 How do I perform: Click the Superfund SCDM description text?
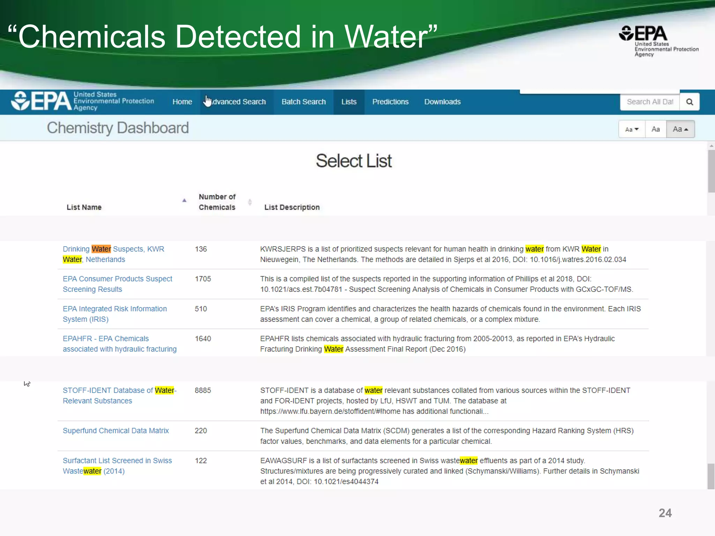coord(447,436)
